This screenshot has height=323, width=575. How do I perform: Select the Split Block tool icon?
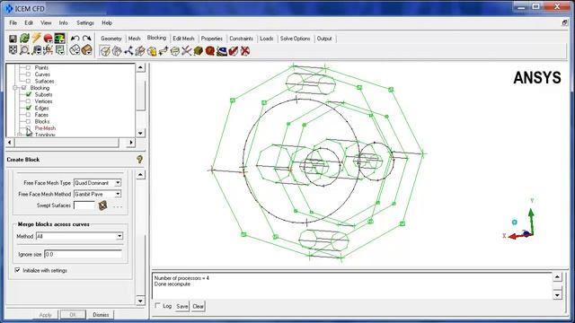tap(117, 51)
